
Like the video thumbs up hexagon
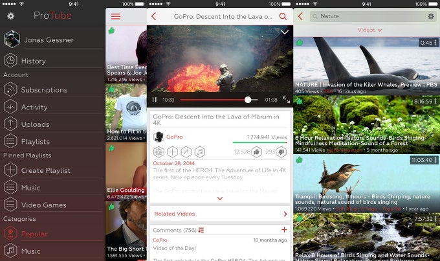256,152
